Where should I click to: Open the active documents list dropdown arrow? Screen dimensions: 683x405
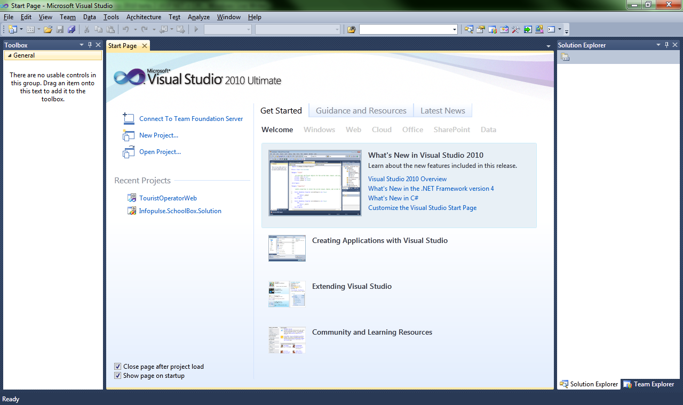549,46
